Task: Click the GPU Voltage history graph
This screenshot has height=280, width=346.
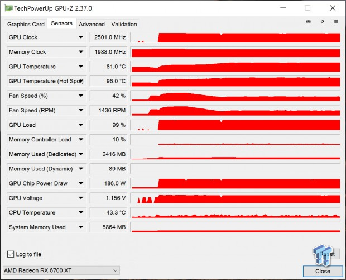Action: [x=236, y=198]
